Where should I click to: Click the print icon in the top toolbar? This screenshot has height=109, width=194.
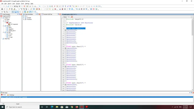[x=30, y=6]
